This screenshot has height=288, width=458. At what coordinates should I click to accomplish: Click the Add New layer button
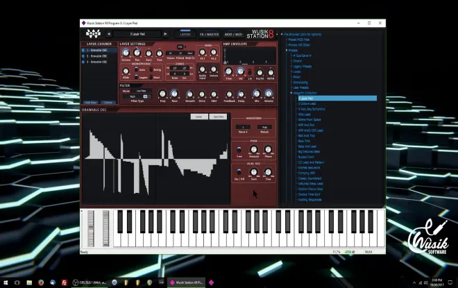tap(91, 103)
